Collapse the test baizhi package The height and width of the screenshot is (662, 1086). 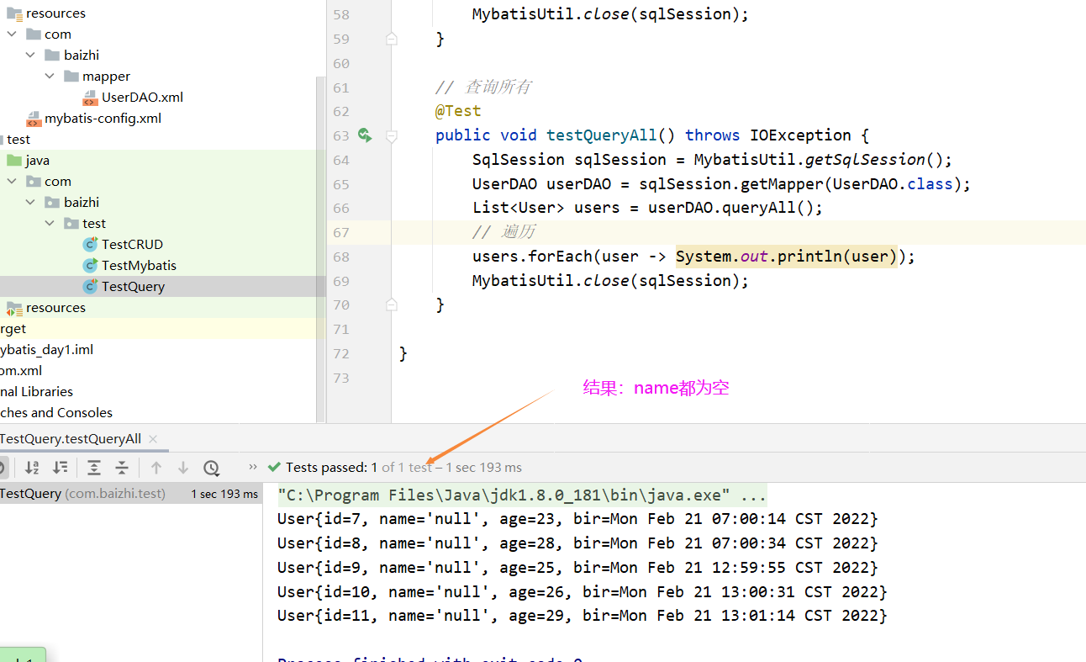tap(31, 202)
